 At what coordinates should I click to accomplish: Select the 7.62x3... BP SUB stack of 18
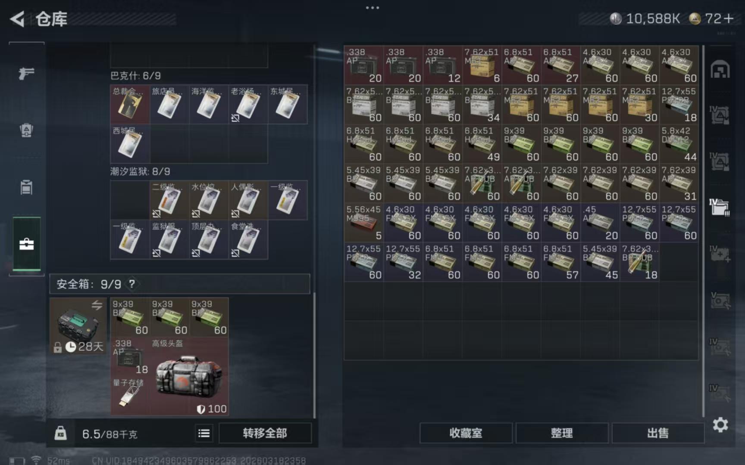pyautogui.click(x=640, y=262)
